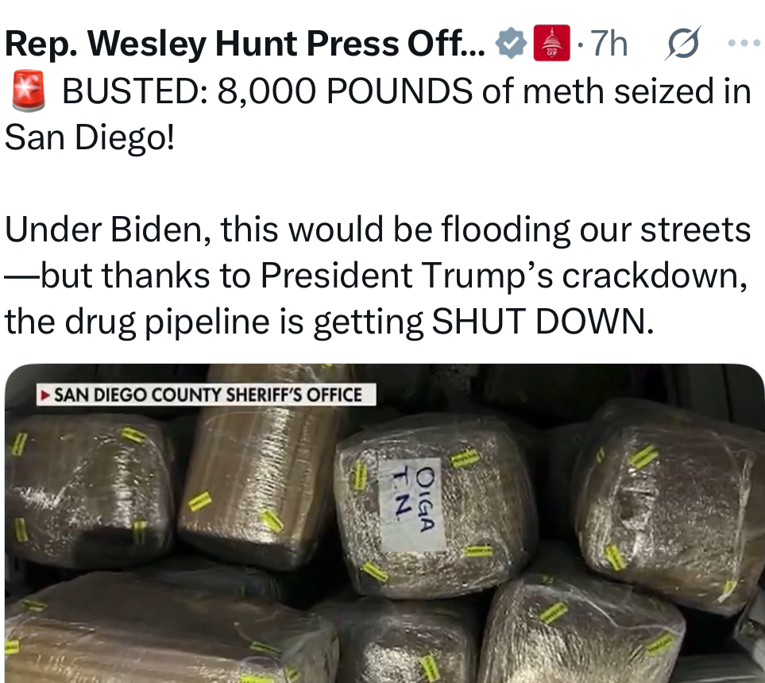This screenshot has width=765, height=683.
Task: Click the 'San Diego!' line of post
Action: [x=89, y=137]
